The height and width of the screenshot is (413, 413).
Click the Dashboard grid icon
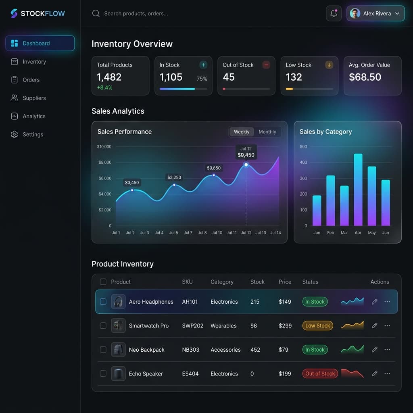15,43
